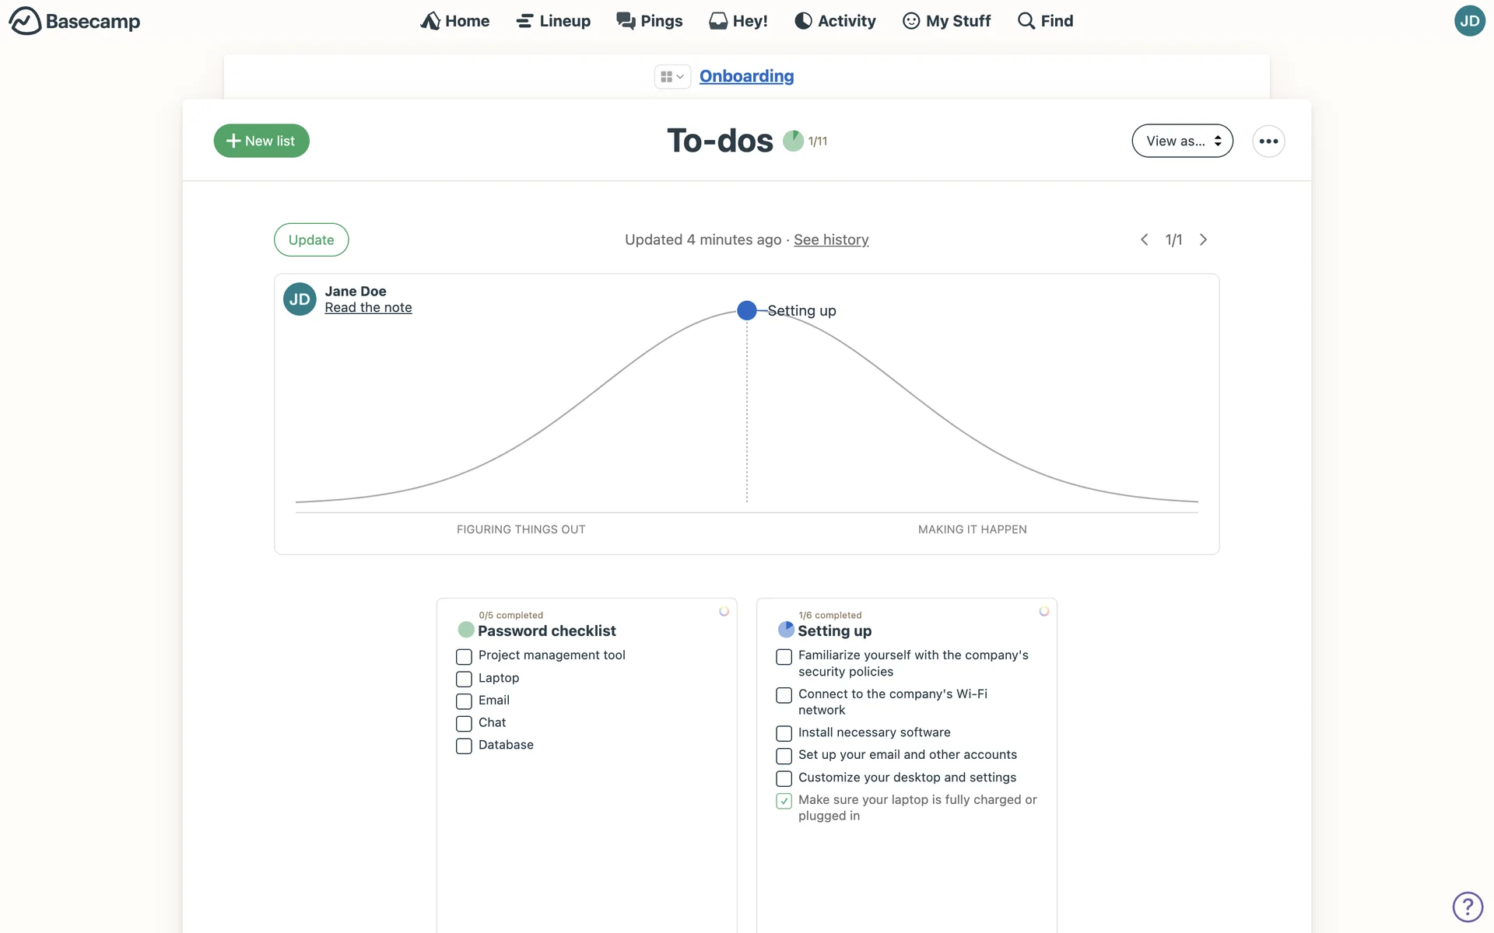Open the Pings menu
The height and width of the screenshot is (933, 1494).
[x=649, y=21]
